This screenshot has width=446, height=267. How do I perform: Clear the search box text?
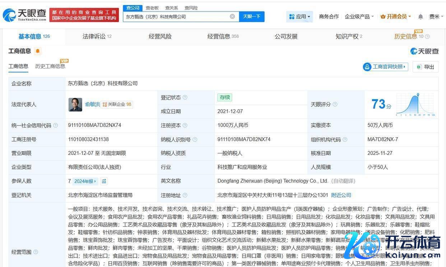(x=232, y=17)
